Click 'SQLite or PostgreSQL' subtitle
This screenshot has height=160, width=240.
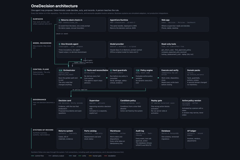click(170, 133)
